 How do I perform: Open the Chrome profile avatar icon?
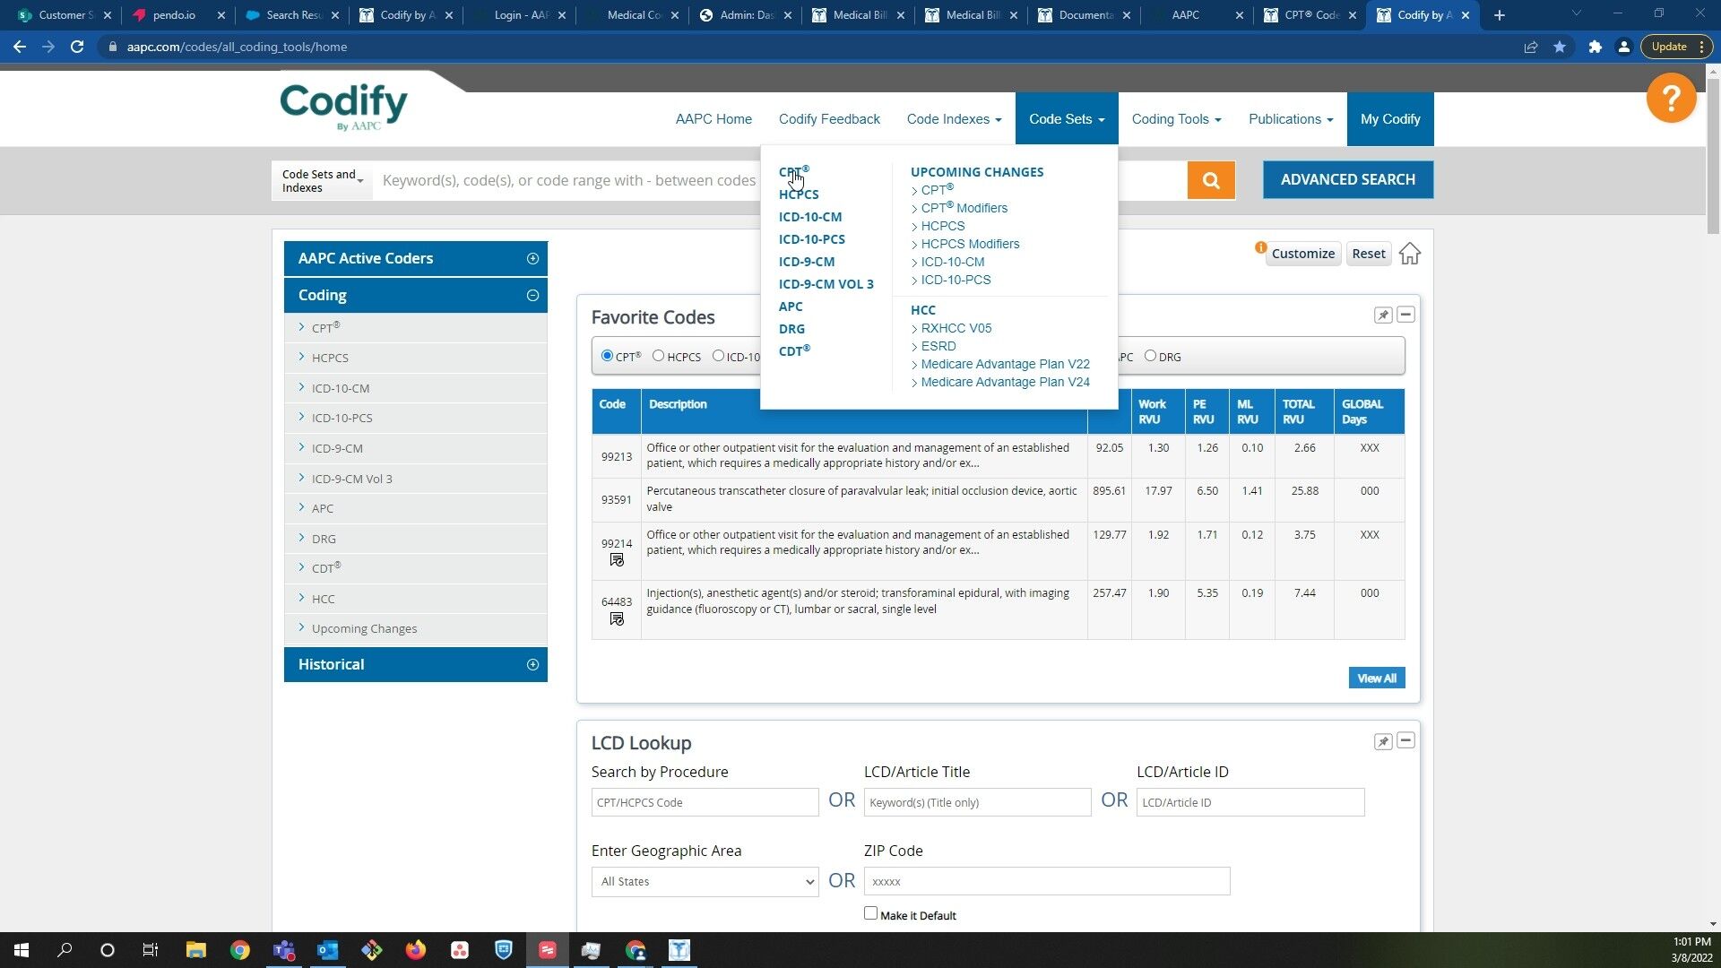1623,47
